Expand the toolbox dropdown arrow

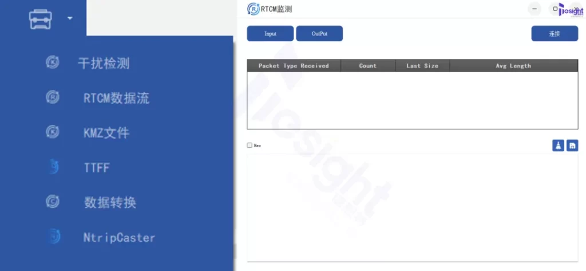pos(70,18)
